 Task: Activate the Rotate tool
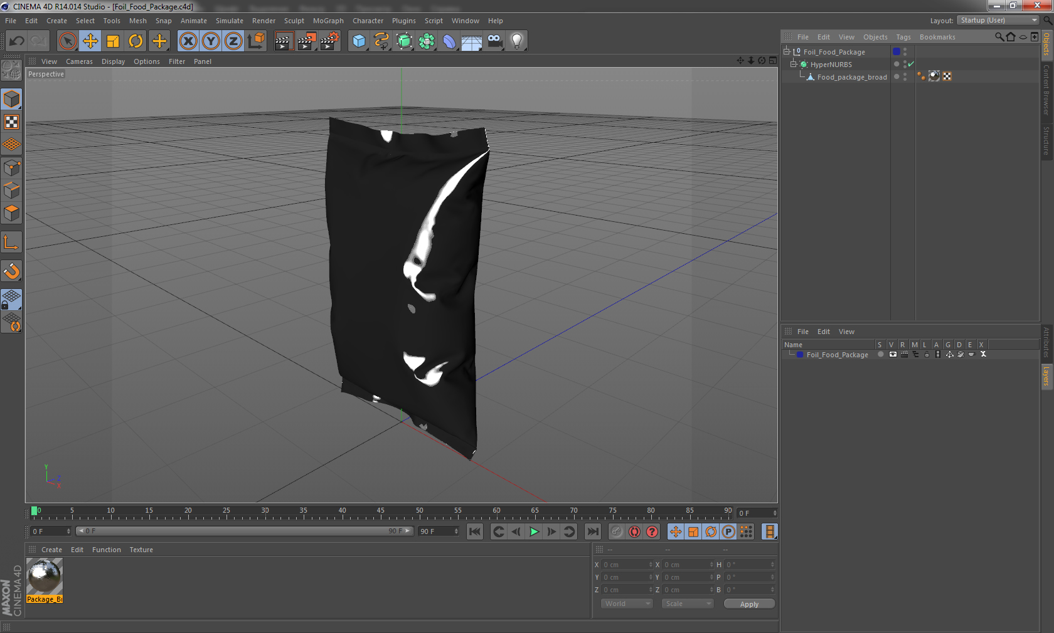[136, 41]
